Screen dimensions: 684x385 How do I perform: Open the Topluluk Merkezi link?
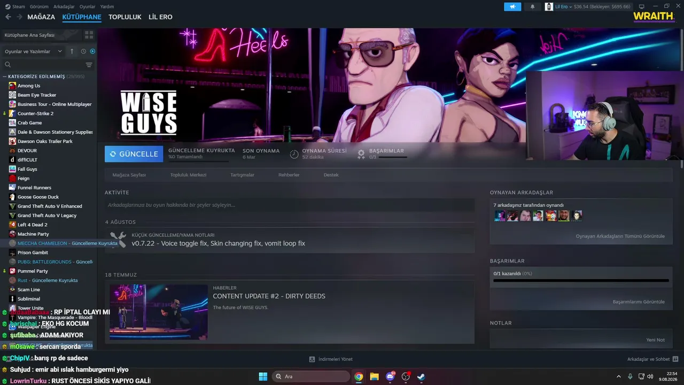click(188, 175)
